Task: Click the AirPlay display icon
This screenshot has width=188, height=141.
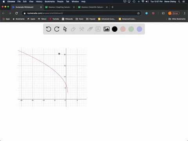Action: click(x=129, y=2)
